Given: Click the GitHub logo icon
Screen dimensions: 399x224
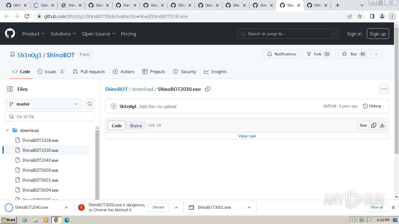Looking at the screenshot, I should [x=10, y=34].
